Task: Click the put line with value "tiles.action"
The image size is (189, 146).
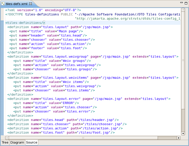Action: click(x=50, y=44)
